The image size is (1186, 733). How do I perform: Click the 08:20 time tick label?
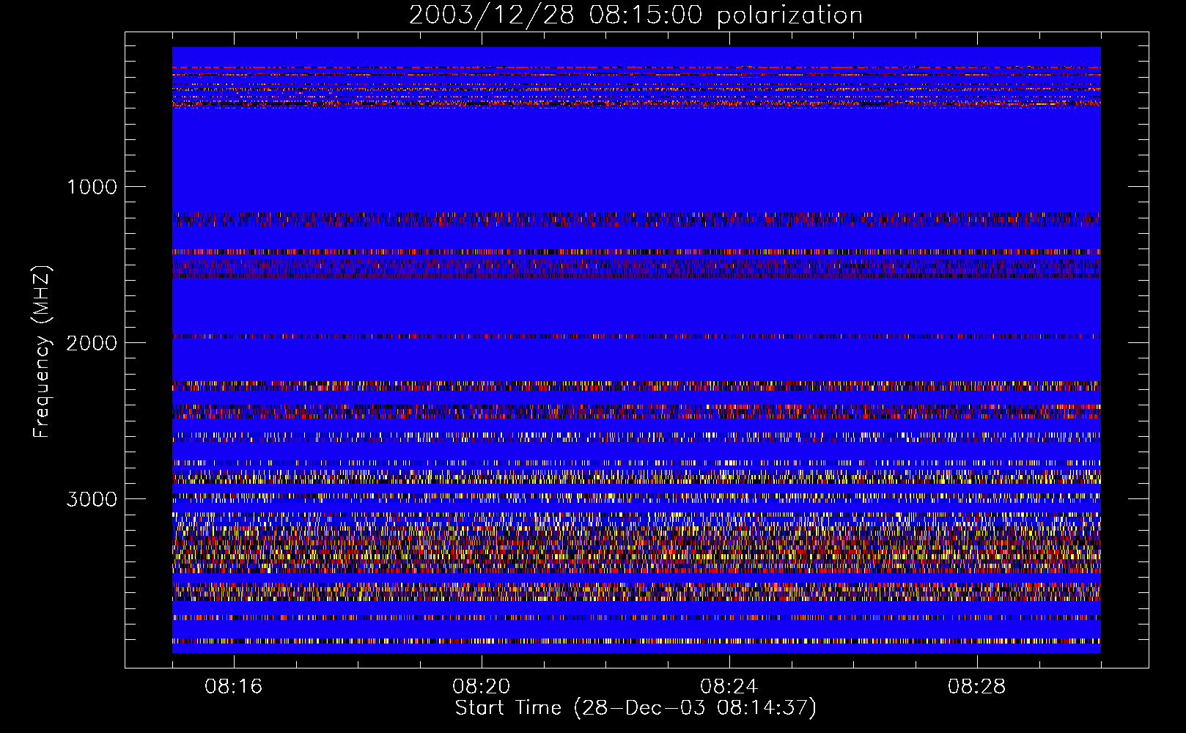[482, 687]
